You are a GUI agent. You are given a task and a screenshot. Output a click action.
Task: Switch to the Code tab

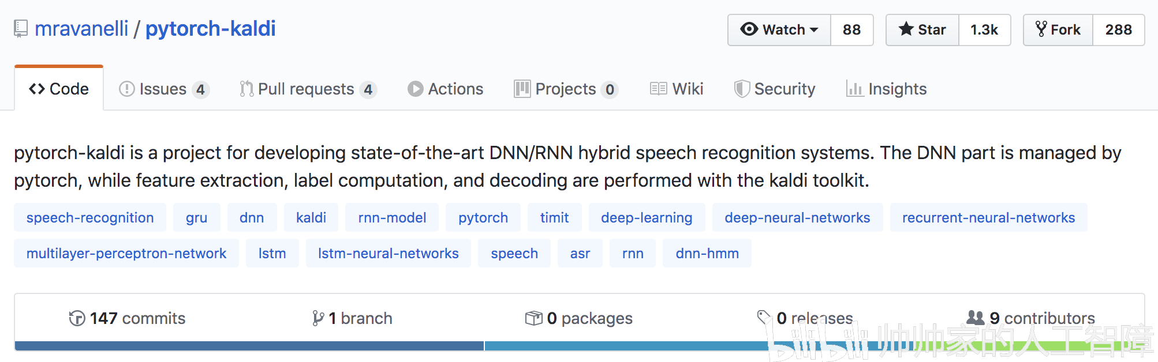click(x=59, y=89)
